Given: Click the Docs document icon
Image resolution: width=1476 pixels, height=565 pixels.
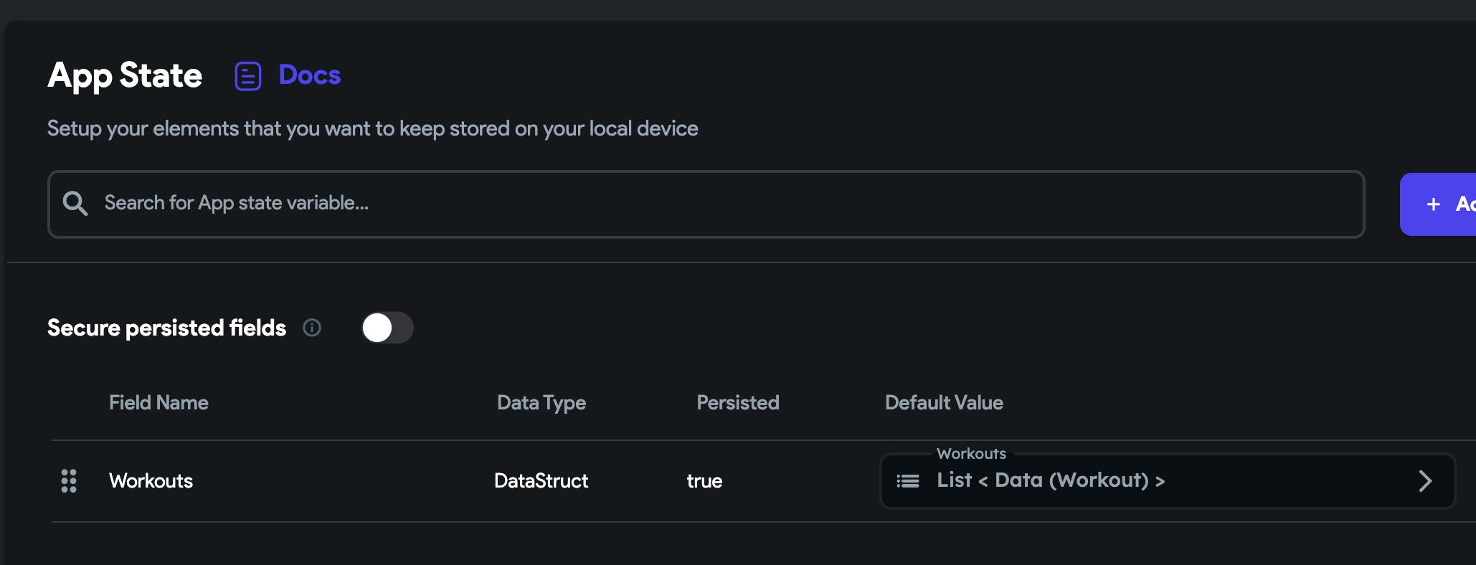Looking at the screenshot, I should [x=247, y=76].
